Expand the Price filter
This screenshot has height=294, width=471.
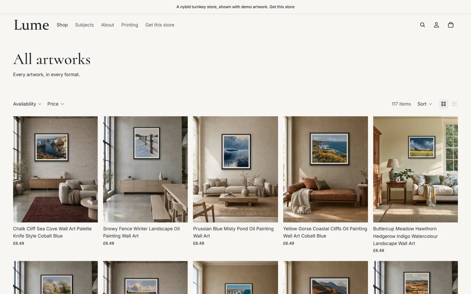point(56,104)
